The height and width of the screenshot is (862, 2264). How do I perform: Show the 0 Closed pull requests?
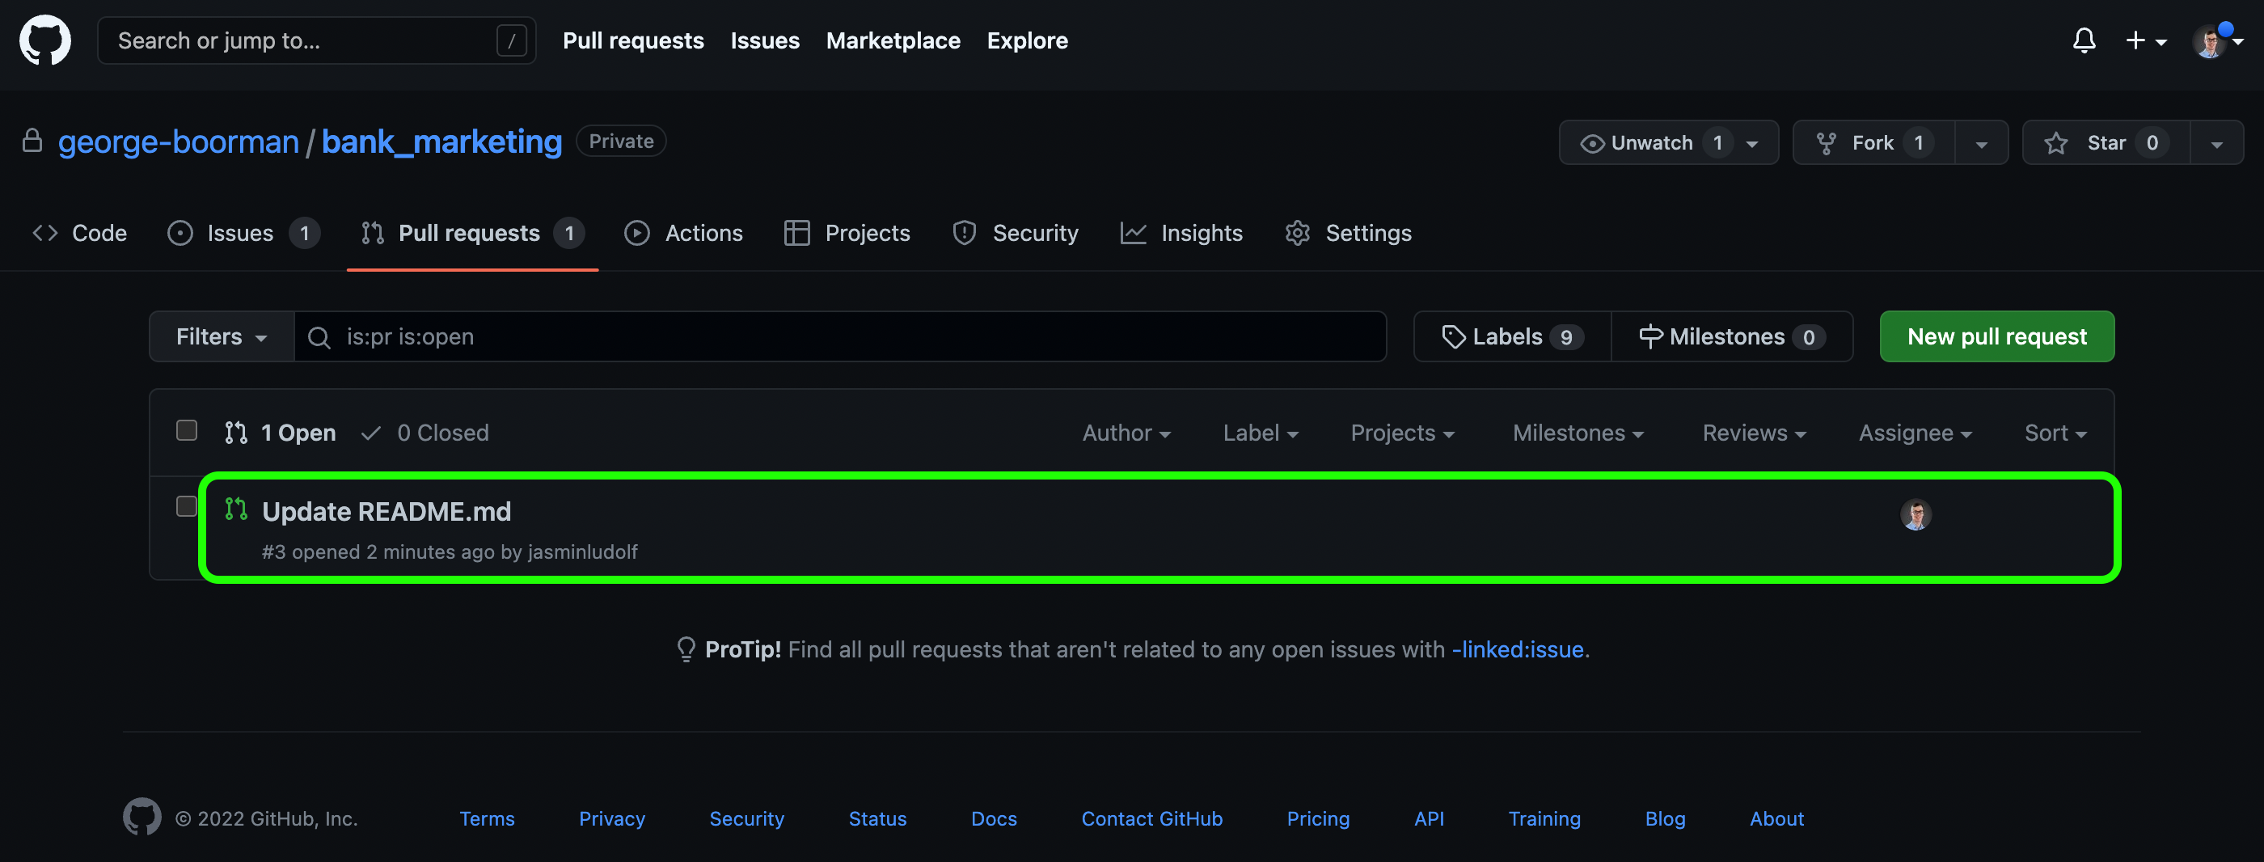point(425,433)
